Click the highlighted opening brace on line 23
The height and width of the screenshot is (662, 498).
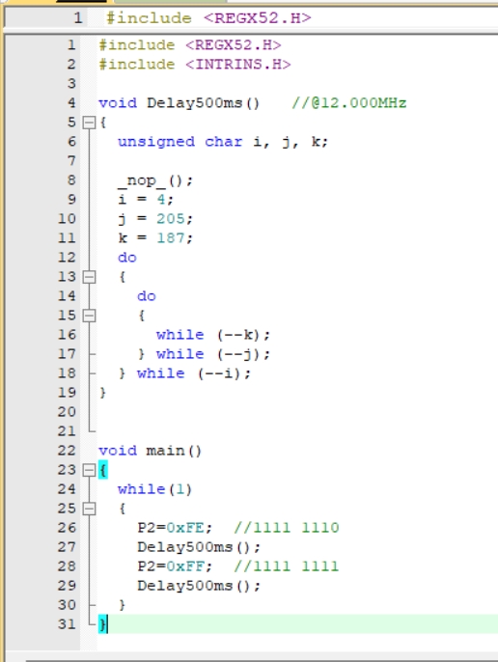(x=103, y=470)
